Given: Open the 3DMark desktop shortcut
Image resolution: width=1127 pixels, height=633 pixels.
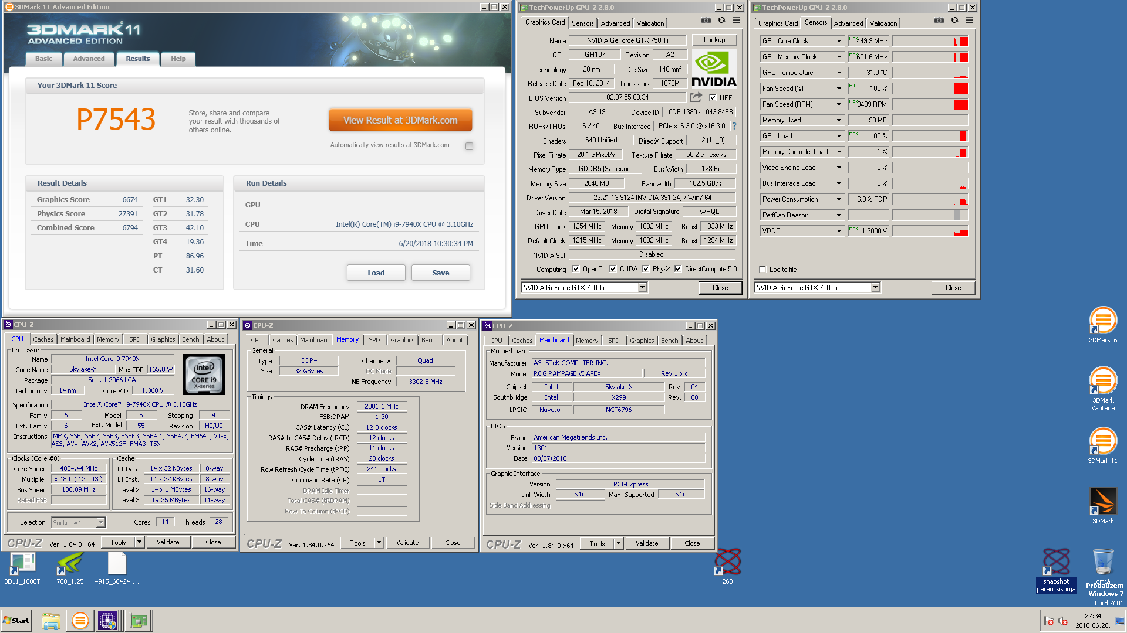Looking at the screenshot, I should click(1103, 506).
